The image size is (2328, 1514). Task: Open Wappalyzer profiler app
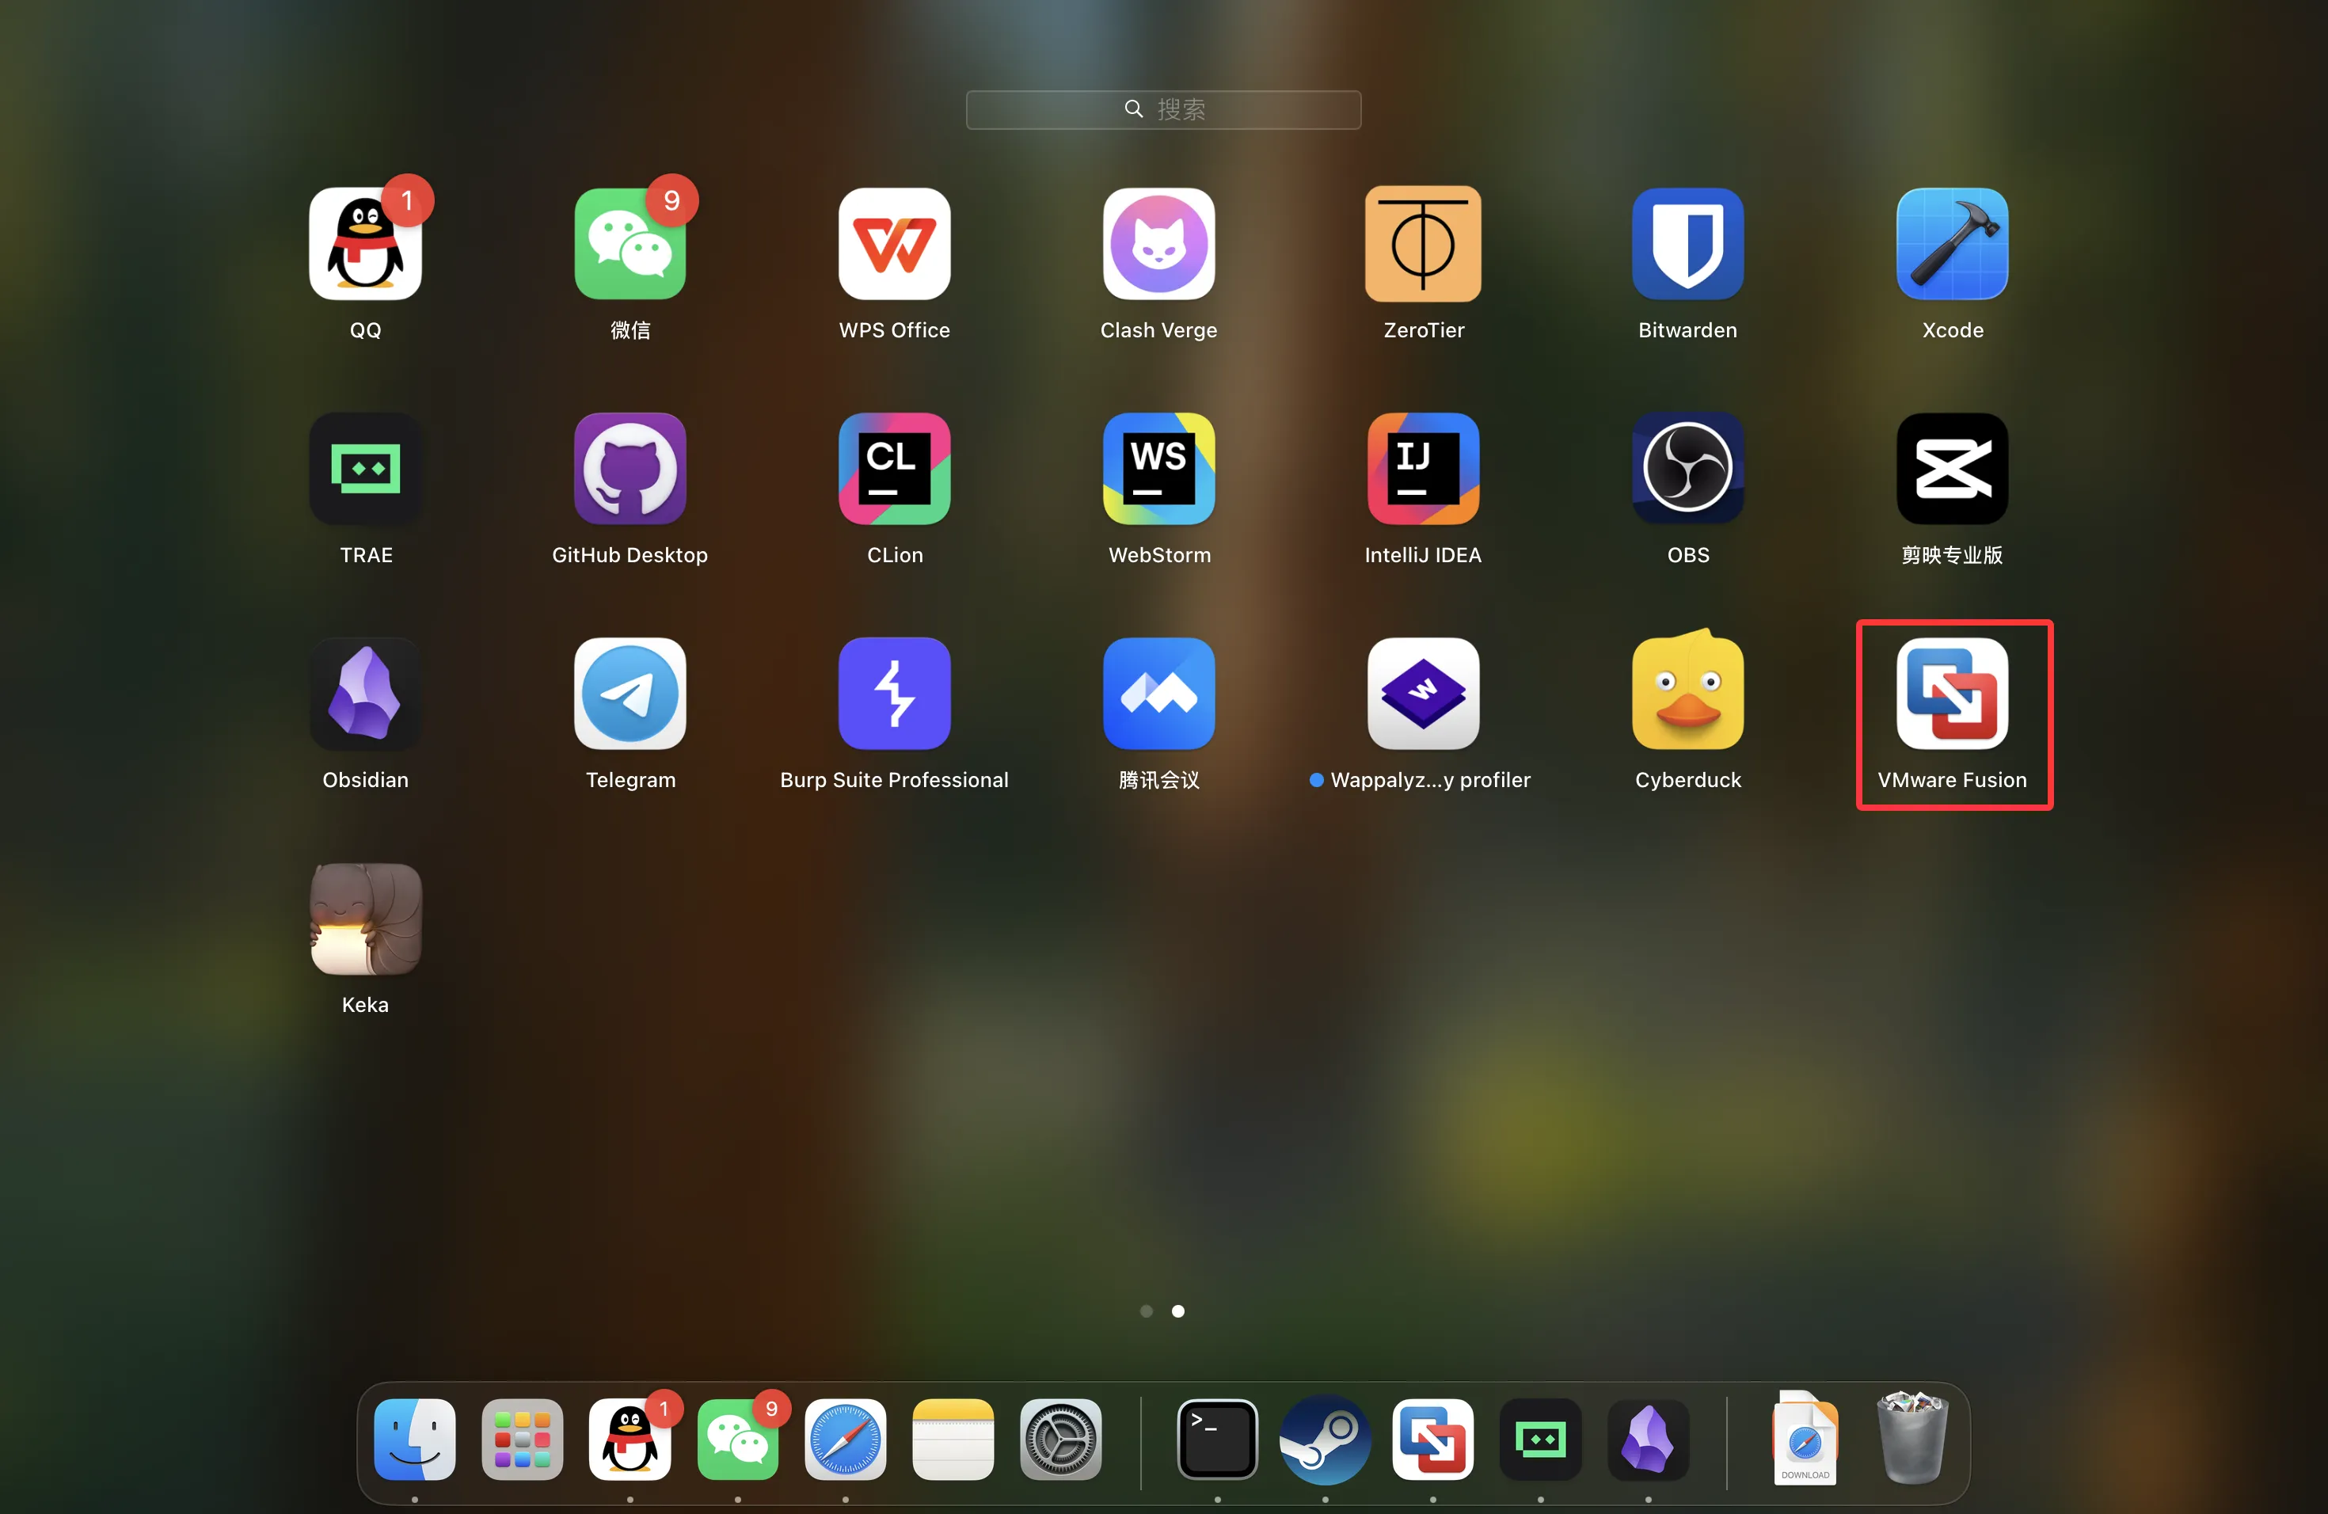pyautogui.click(x=1422, y=694)
